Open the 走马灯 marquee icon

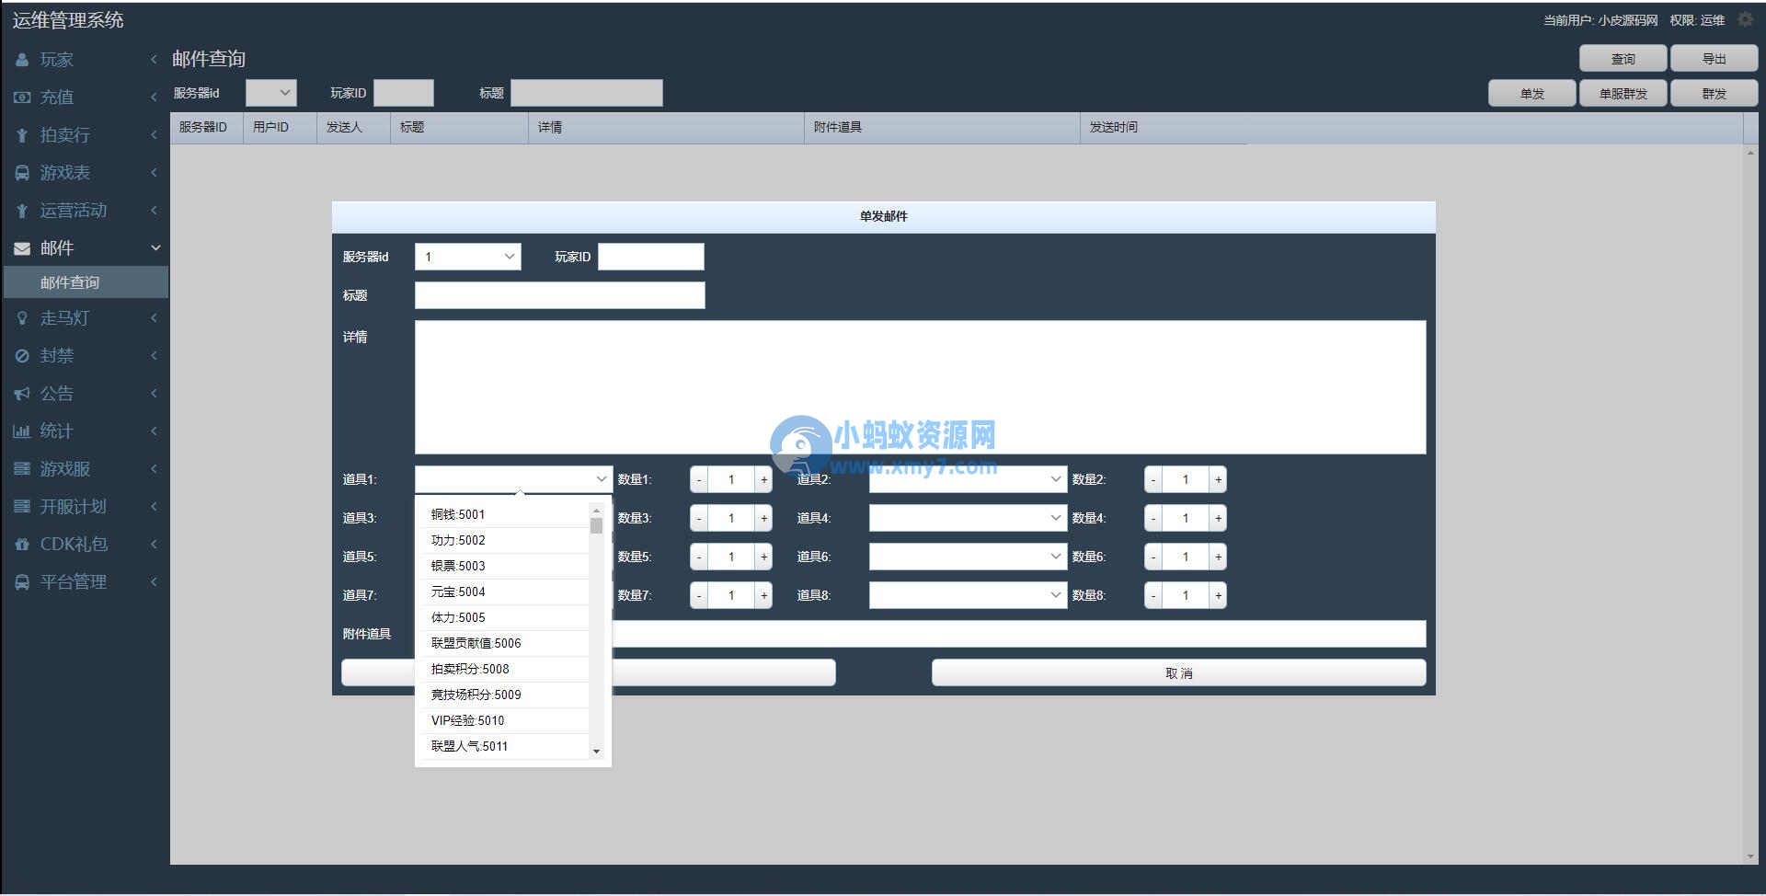pyautogui.click(x=22, y=318)
